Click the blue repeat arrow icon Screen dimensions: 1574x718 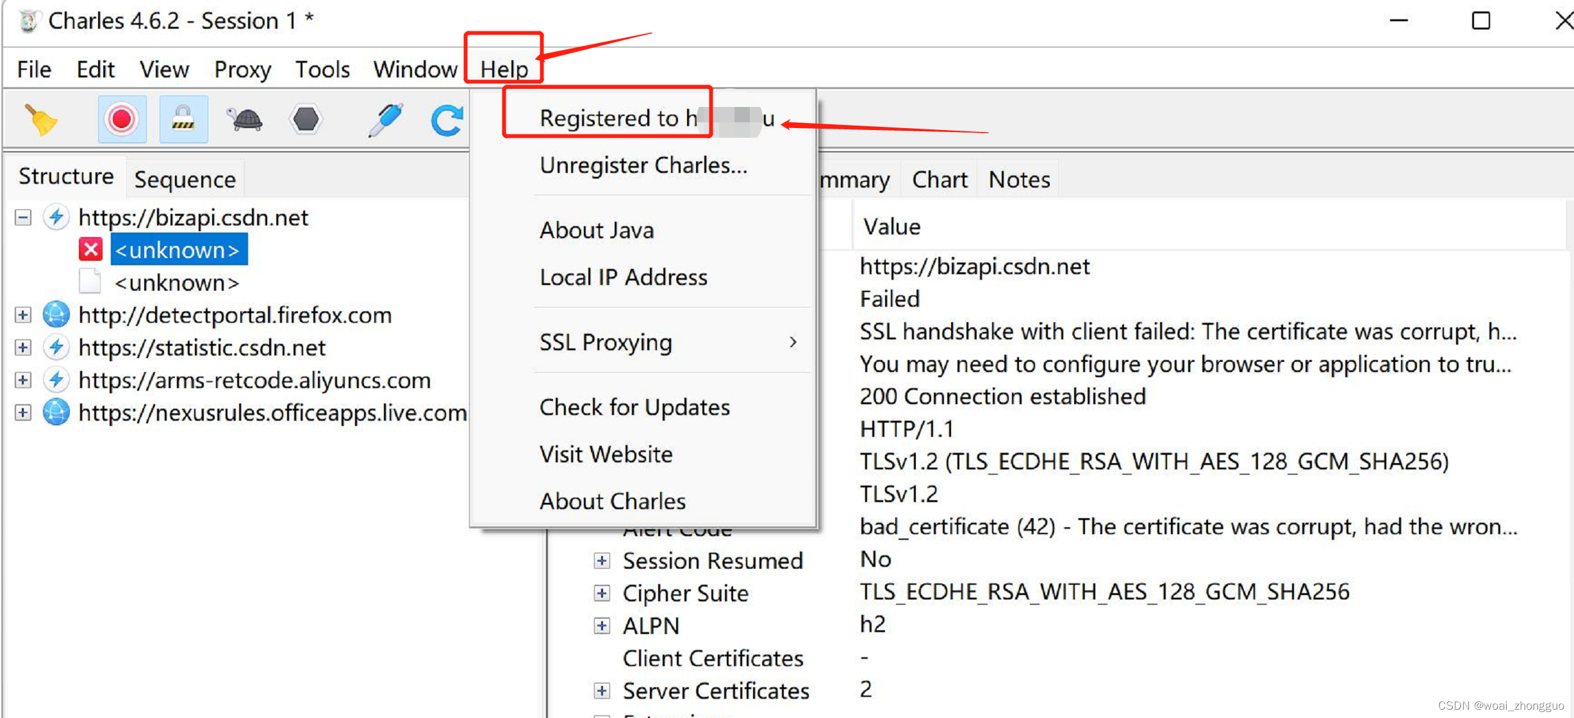point(447,120)
